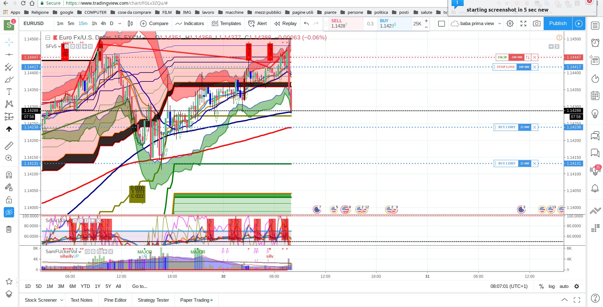Screen dimensions: 603x307
Task: Select the arrow up icon tool
Action: tap(9, 129)
